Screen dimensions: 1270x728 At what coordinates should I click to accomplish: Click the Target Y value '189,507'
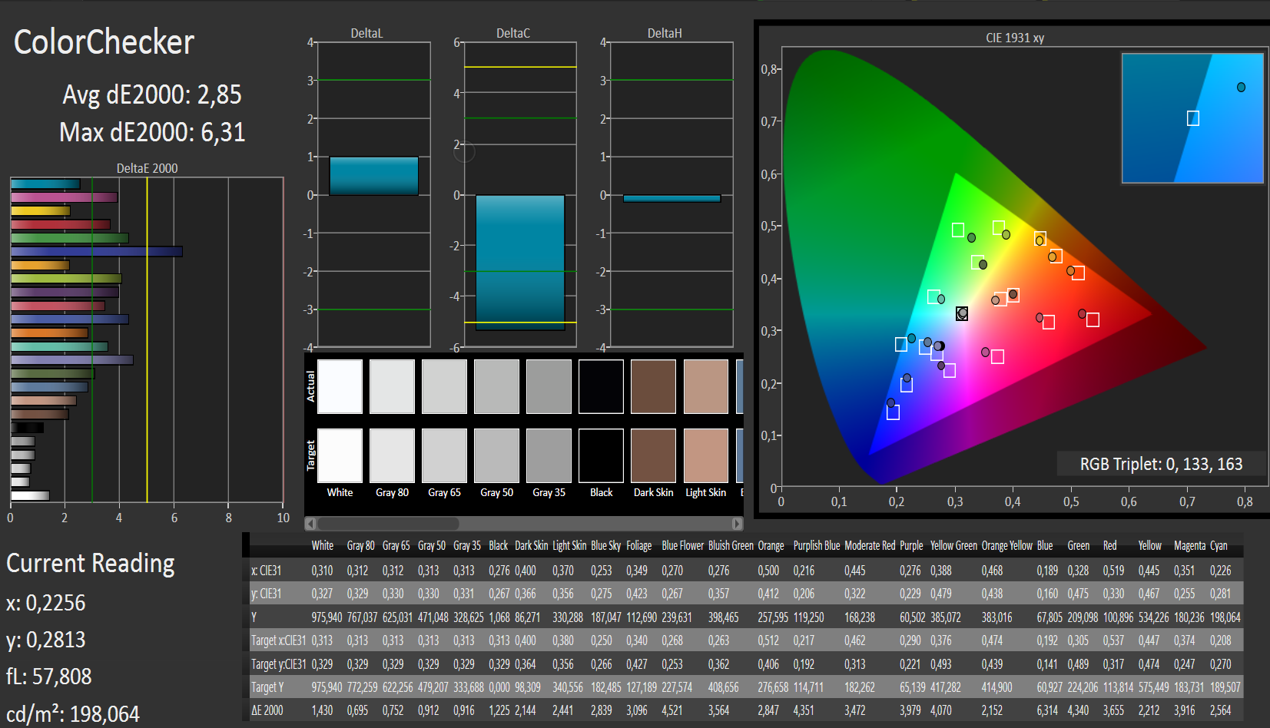click(1225, 687)
